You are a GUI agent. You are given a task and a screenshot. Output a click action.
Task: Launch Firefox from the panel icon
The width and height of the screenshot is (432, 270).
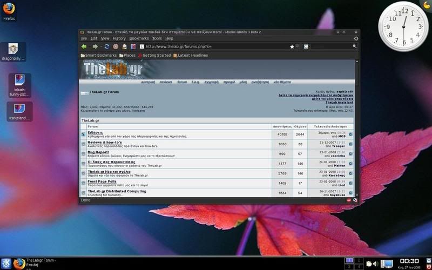(19, 264)
